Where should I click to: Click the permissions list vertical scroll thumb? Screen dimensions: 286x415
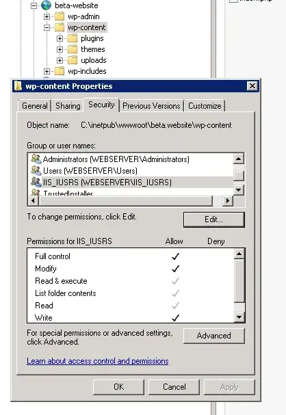(239, 280)
